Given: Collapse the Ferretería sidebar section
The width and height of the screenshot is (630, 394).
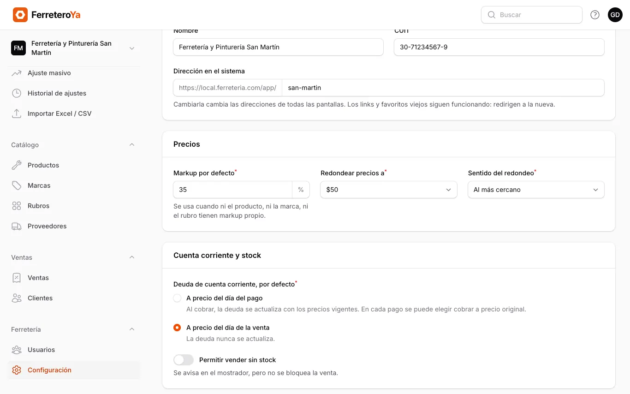Looking at the screenshot, I should tap(132, 329).
